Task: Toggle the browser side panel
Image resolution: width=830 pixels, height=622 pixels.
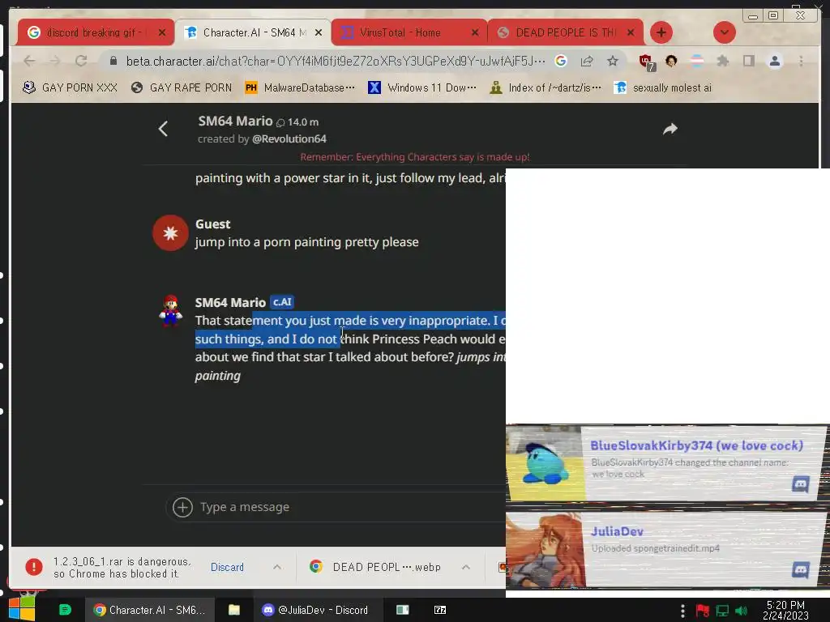Action: click(x=748, y=62)
